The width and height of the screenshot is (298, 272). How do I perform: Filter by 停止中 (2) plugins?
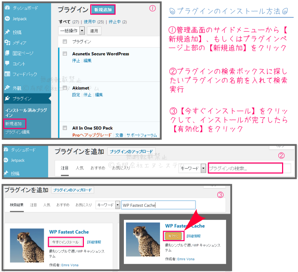pos(118,22)
